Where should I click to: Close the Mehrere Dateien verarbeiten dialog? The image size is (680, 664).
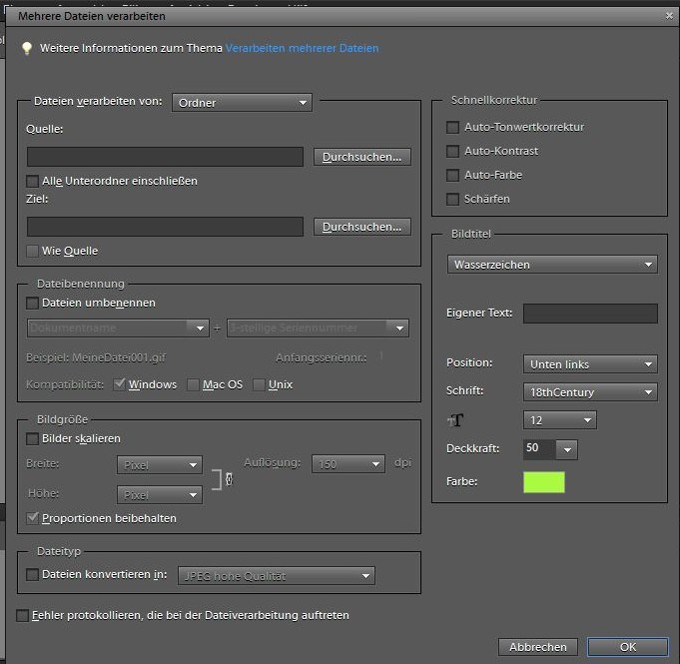669,16
